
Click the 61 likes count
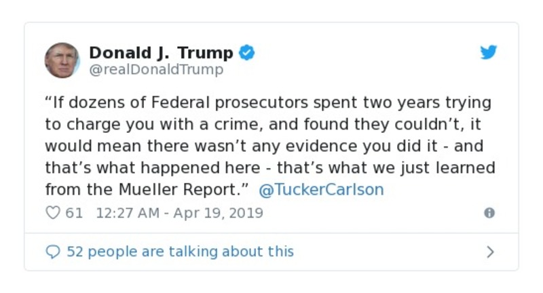(x=74, y=213)
